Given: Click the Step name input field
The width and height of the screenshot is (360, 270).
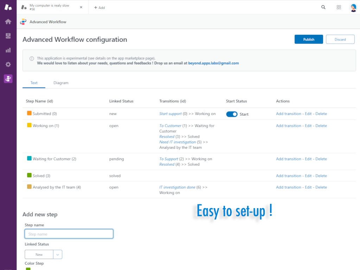Looking at the screenshot, I should (69, 233).
